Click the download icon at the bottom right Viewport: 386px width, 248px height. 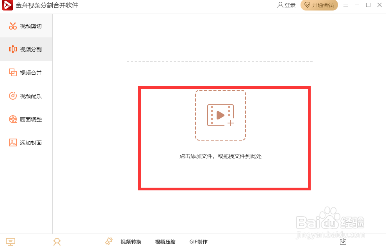pos(343,241)
